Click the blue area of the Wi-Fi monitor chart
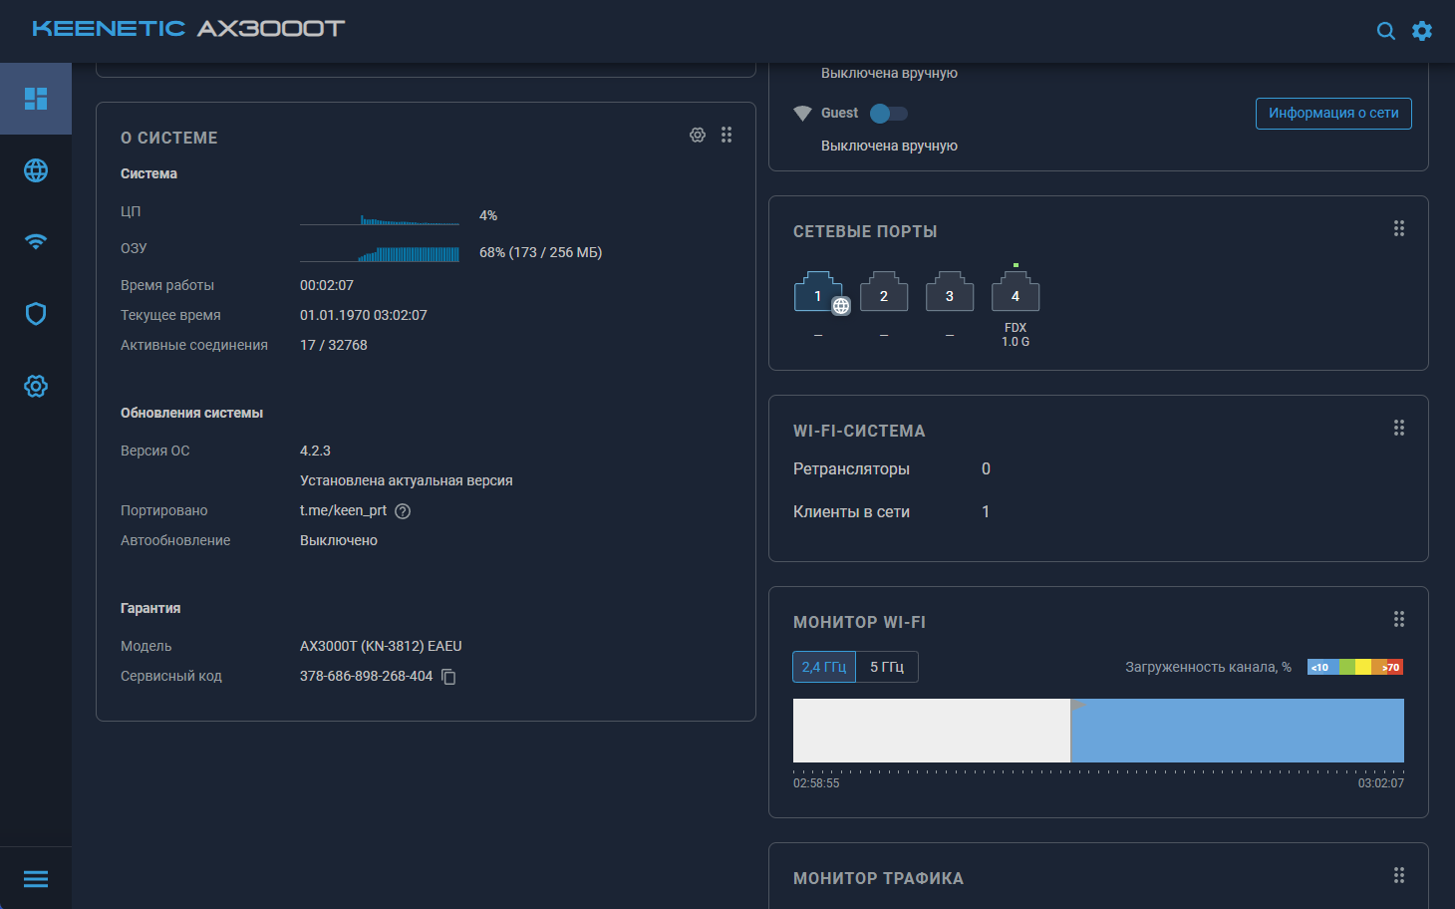 [1237, 731]
